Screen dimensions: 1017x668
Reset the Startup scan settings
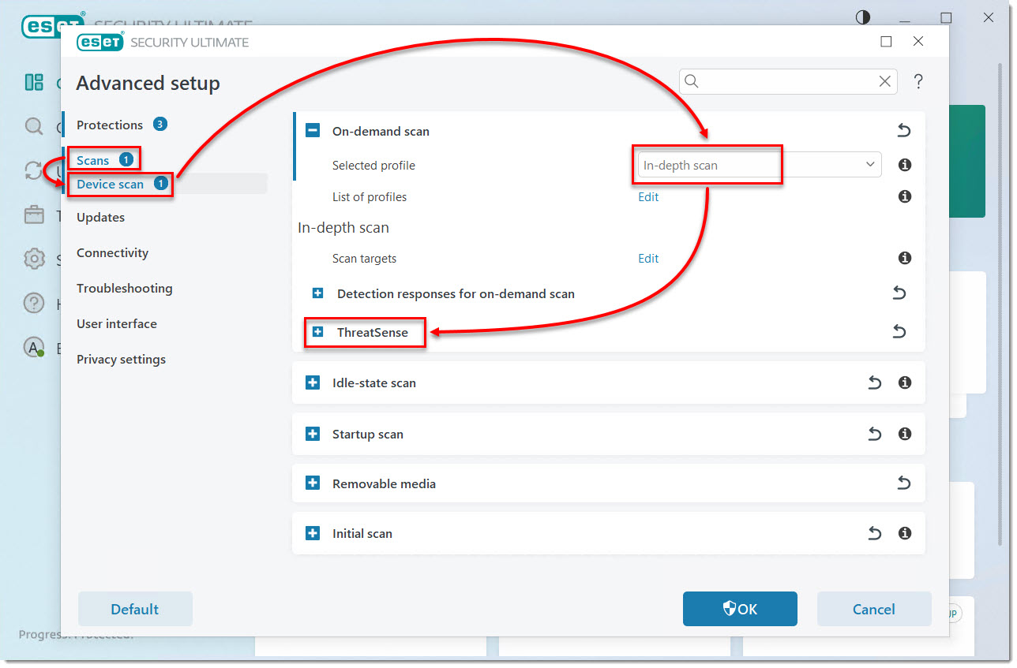[x=874, y=434]
